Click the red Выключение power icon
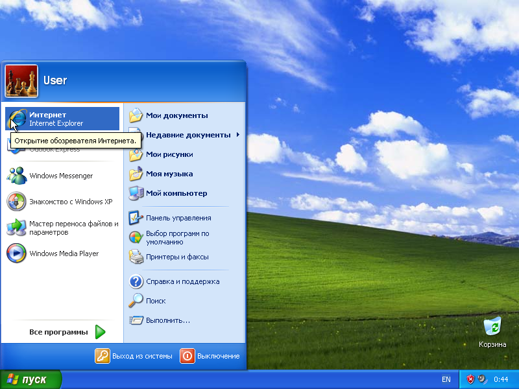Viewport: 519px width, 389px height. (x=187, y=356)
